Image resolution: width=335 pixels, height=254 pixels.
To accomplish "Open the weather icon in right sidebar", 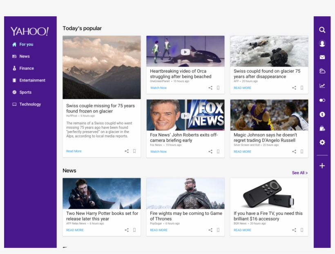I will coord(322,71).
